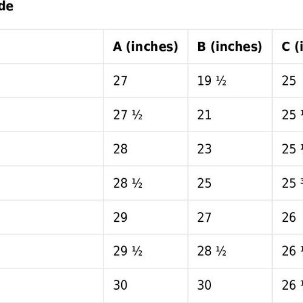Viewport: 303px width, 303px height.
Task: Click the empty first-column header cell
Action: 52,47
